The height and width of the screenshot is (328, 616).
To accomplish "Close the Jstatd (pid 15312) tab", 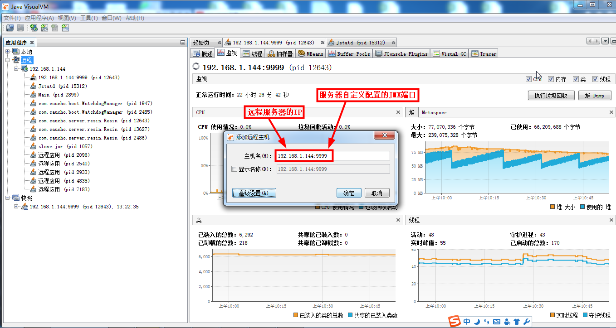I will (393, 43).
